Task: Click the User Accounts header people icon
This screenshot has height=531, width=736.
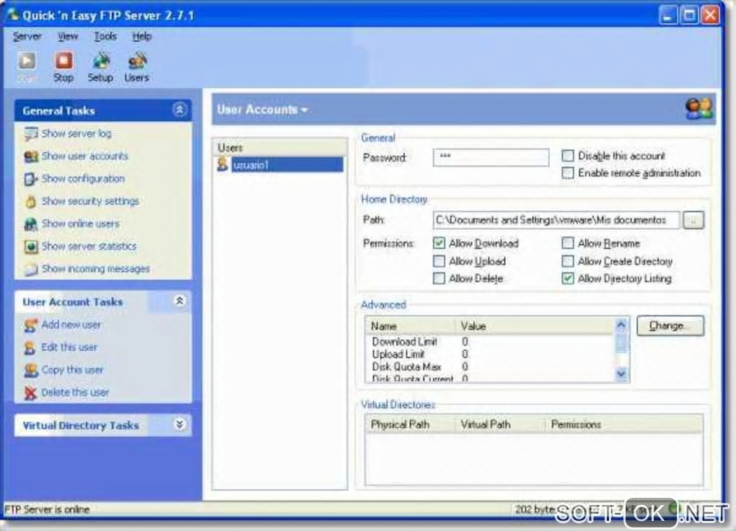Action: coord(699,108)
